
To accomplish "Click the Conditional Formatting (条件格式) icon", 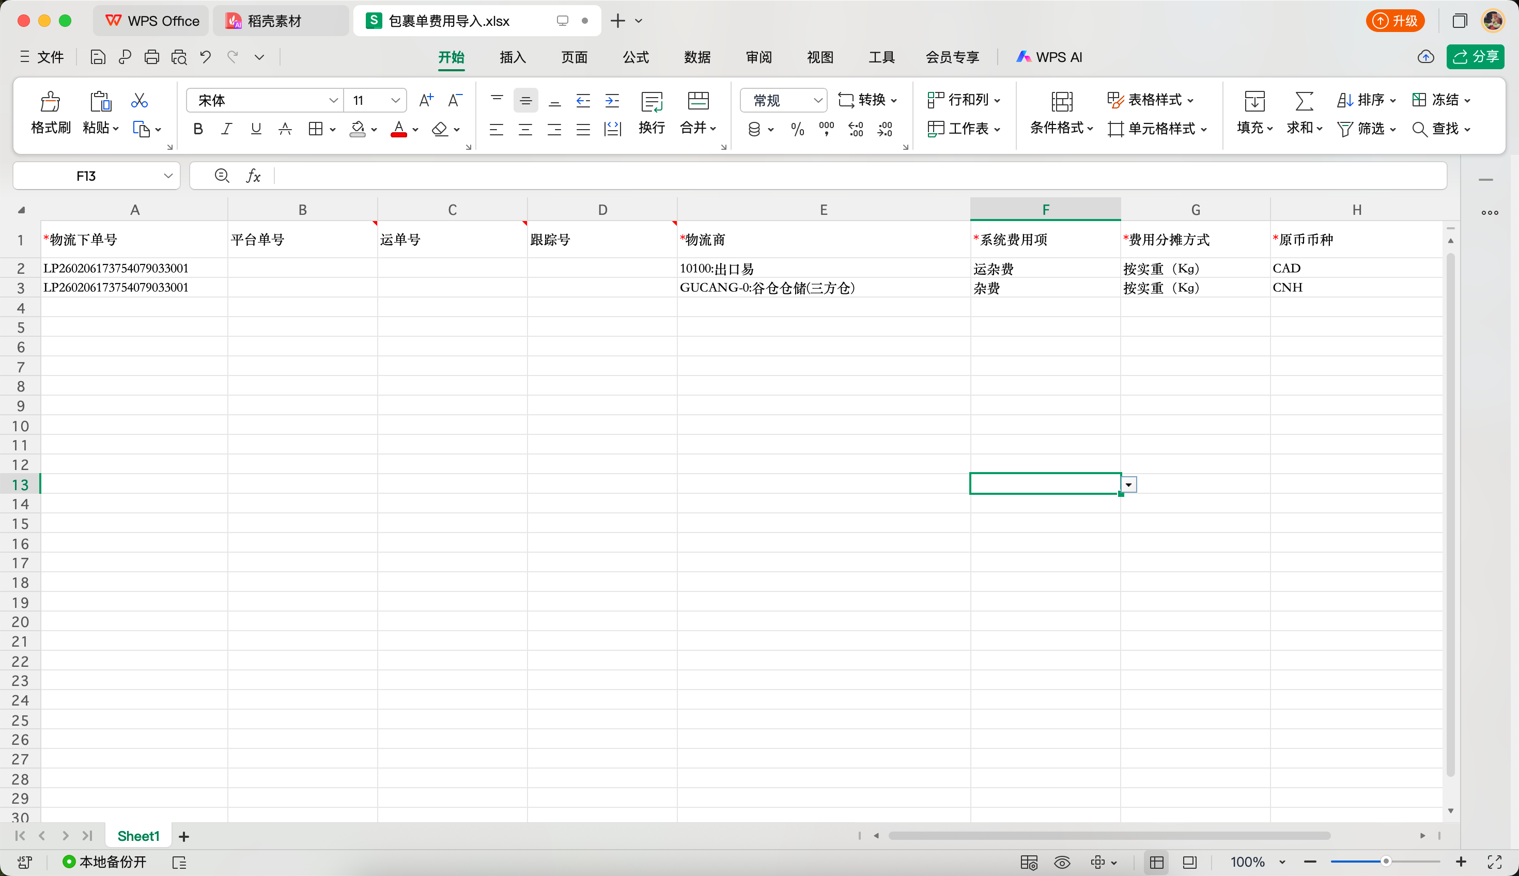I will tap(1061, 102).
